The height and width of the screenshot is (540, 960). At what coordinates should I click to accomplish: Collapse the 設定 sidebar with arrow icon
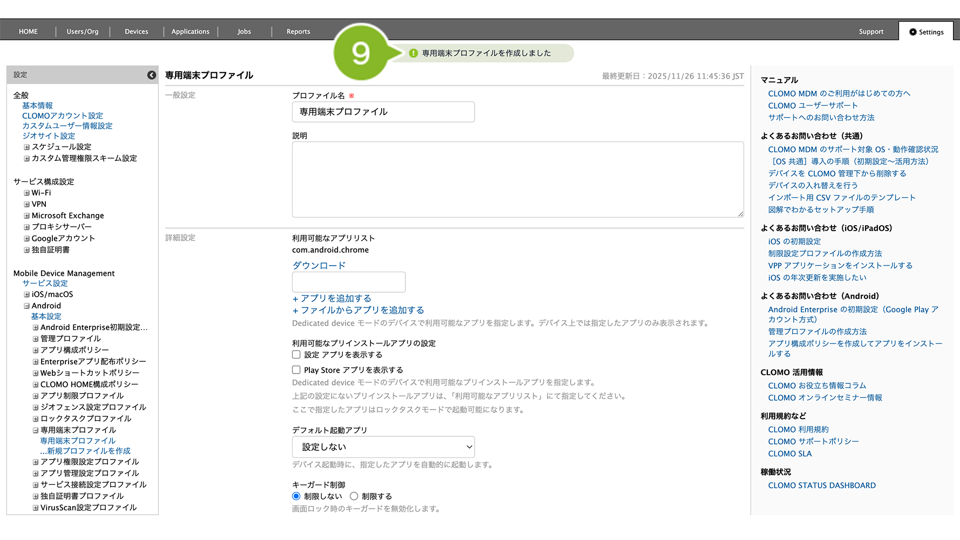(152, 75)
